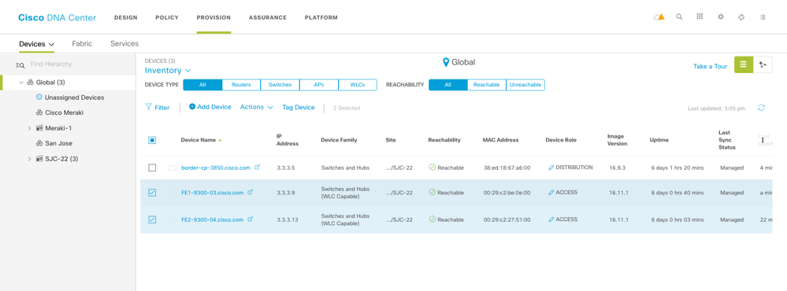The image size is (787, 291).
Task: Open border-cp-3850.cisco.com device link
Action: [x=216, y=168]
